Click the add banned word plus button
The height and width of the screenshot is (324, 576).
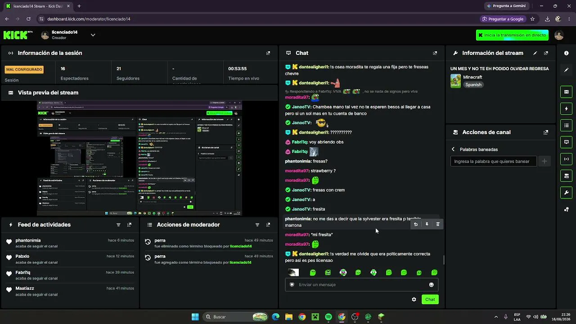click(x=544, y=161)
